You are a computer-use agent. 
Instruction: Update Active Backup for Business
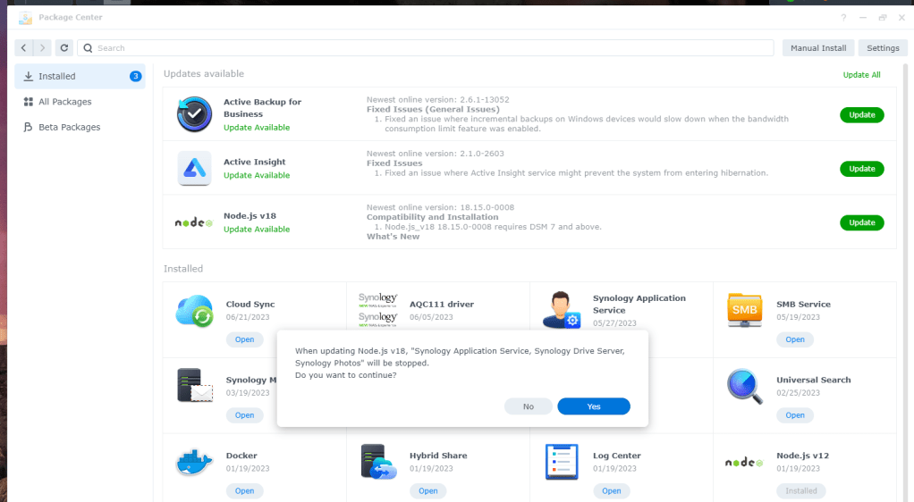(861, 114)
